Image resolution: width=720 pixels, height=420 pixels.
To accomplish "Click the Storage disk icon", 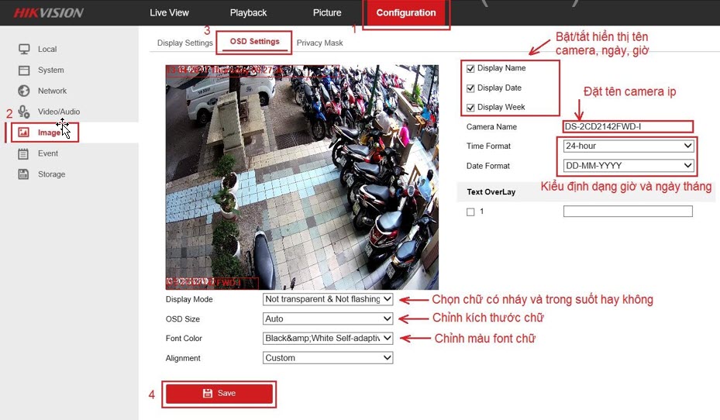I will point(24,174).
